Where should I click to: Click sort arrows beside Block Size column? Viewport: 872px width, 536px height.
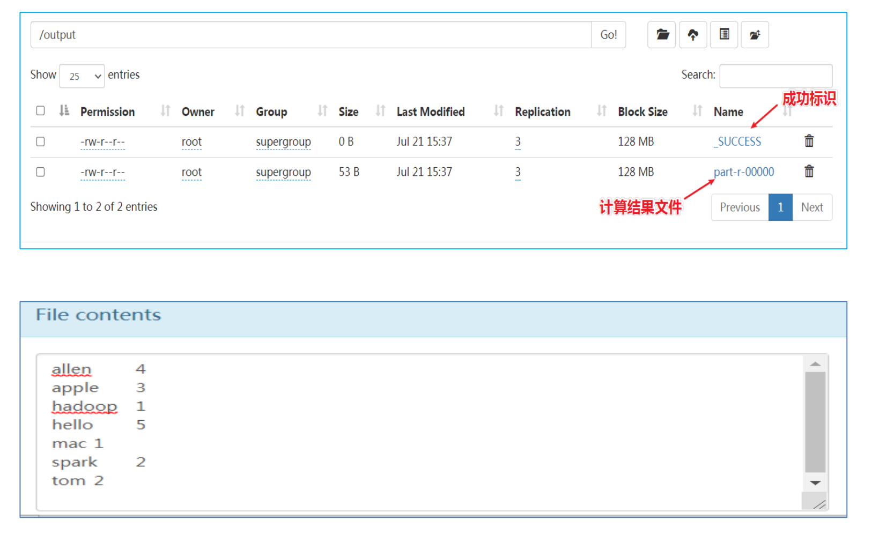(697, 111)
